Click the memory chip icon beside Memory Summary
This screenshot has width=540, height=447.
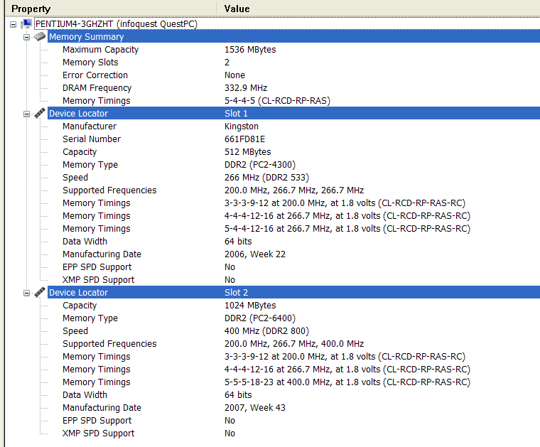40,36
